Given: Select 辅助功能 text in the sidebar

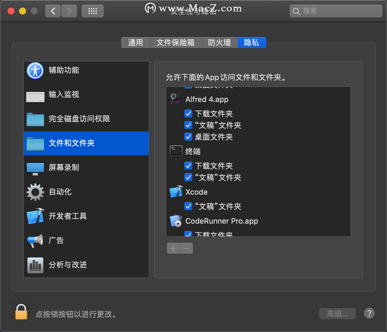Looking at the screenshot, I should [64, 70].
